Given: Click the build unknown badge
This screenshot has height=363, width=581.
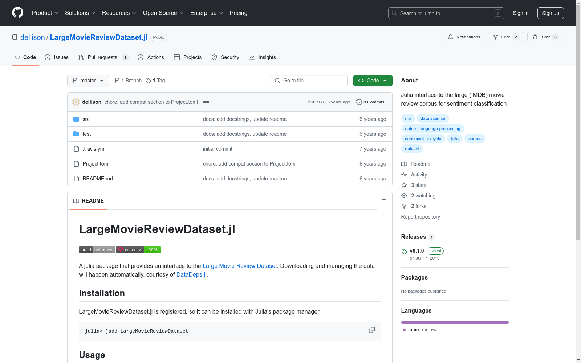Looking at the screenshot, I should (97, 250).
